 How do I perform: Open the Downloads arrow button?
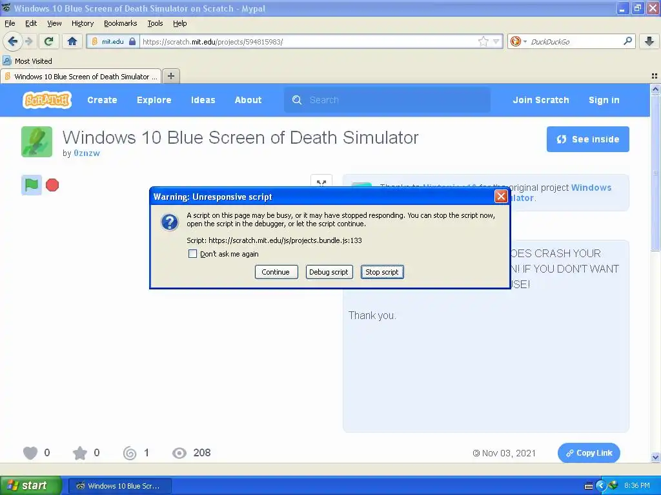pos(649,41)
